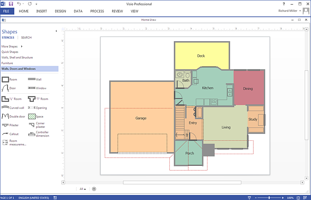Click the Redo icon in quick access
The width and height of the screenshot is (311, 200).
[30, 4]
